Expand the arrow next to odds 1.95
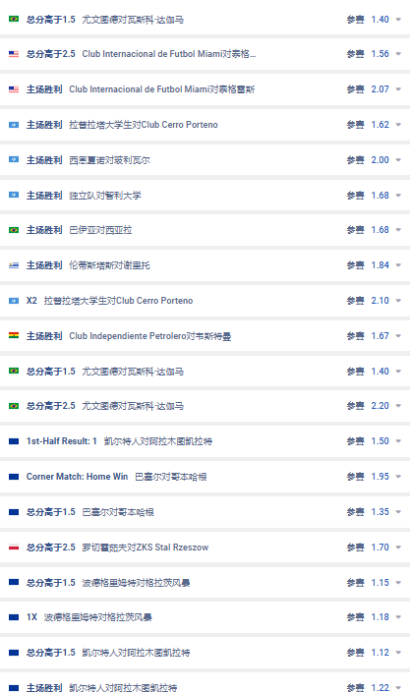This screenshot has height=692, width=410. pyautogui.click(x=398, y=477)
